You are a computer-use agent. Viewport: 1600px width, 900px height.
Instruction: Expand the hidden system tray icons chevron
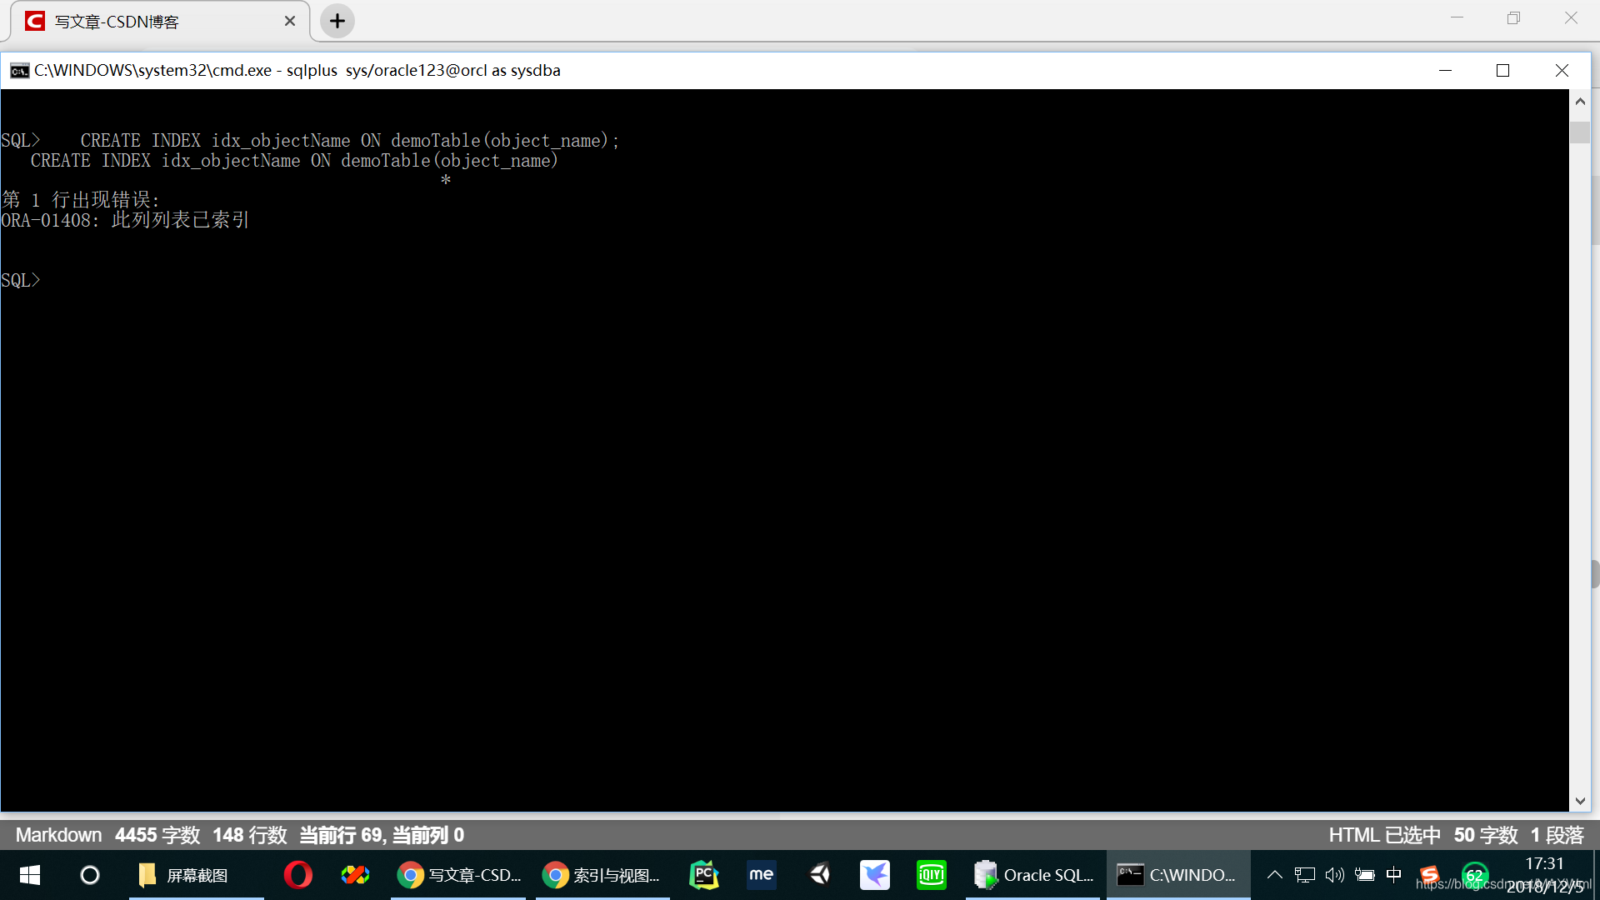(1274, 875)
